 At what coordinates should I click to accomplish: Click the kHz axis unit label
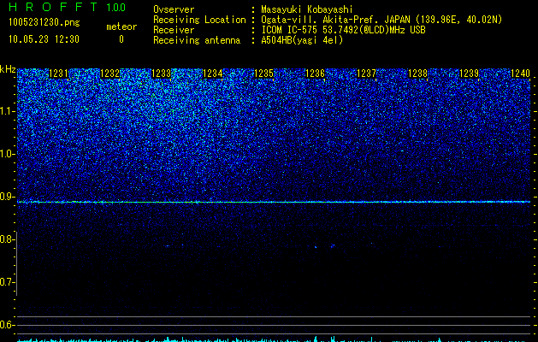pos(8,69)
